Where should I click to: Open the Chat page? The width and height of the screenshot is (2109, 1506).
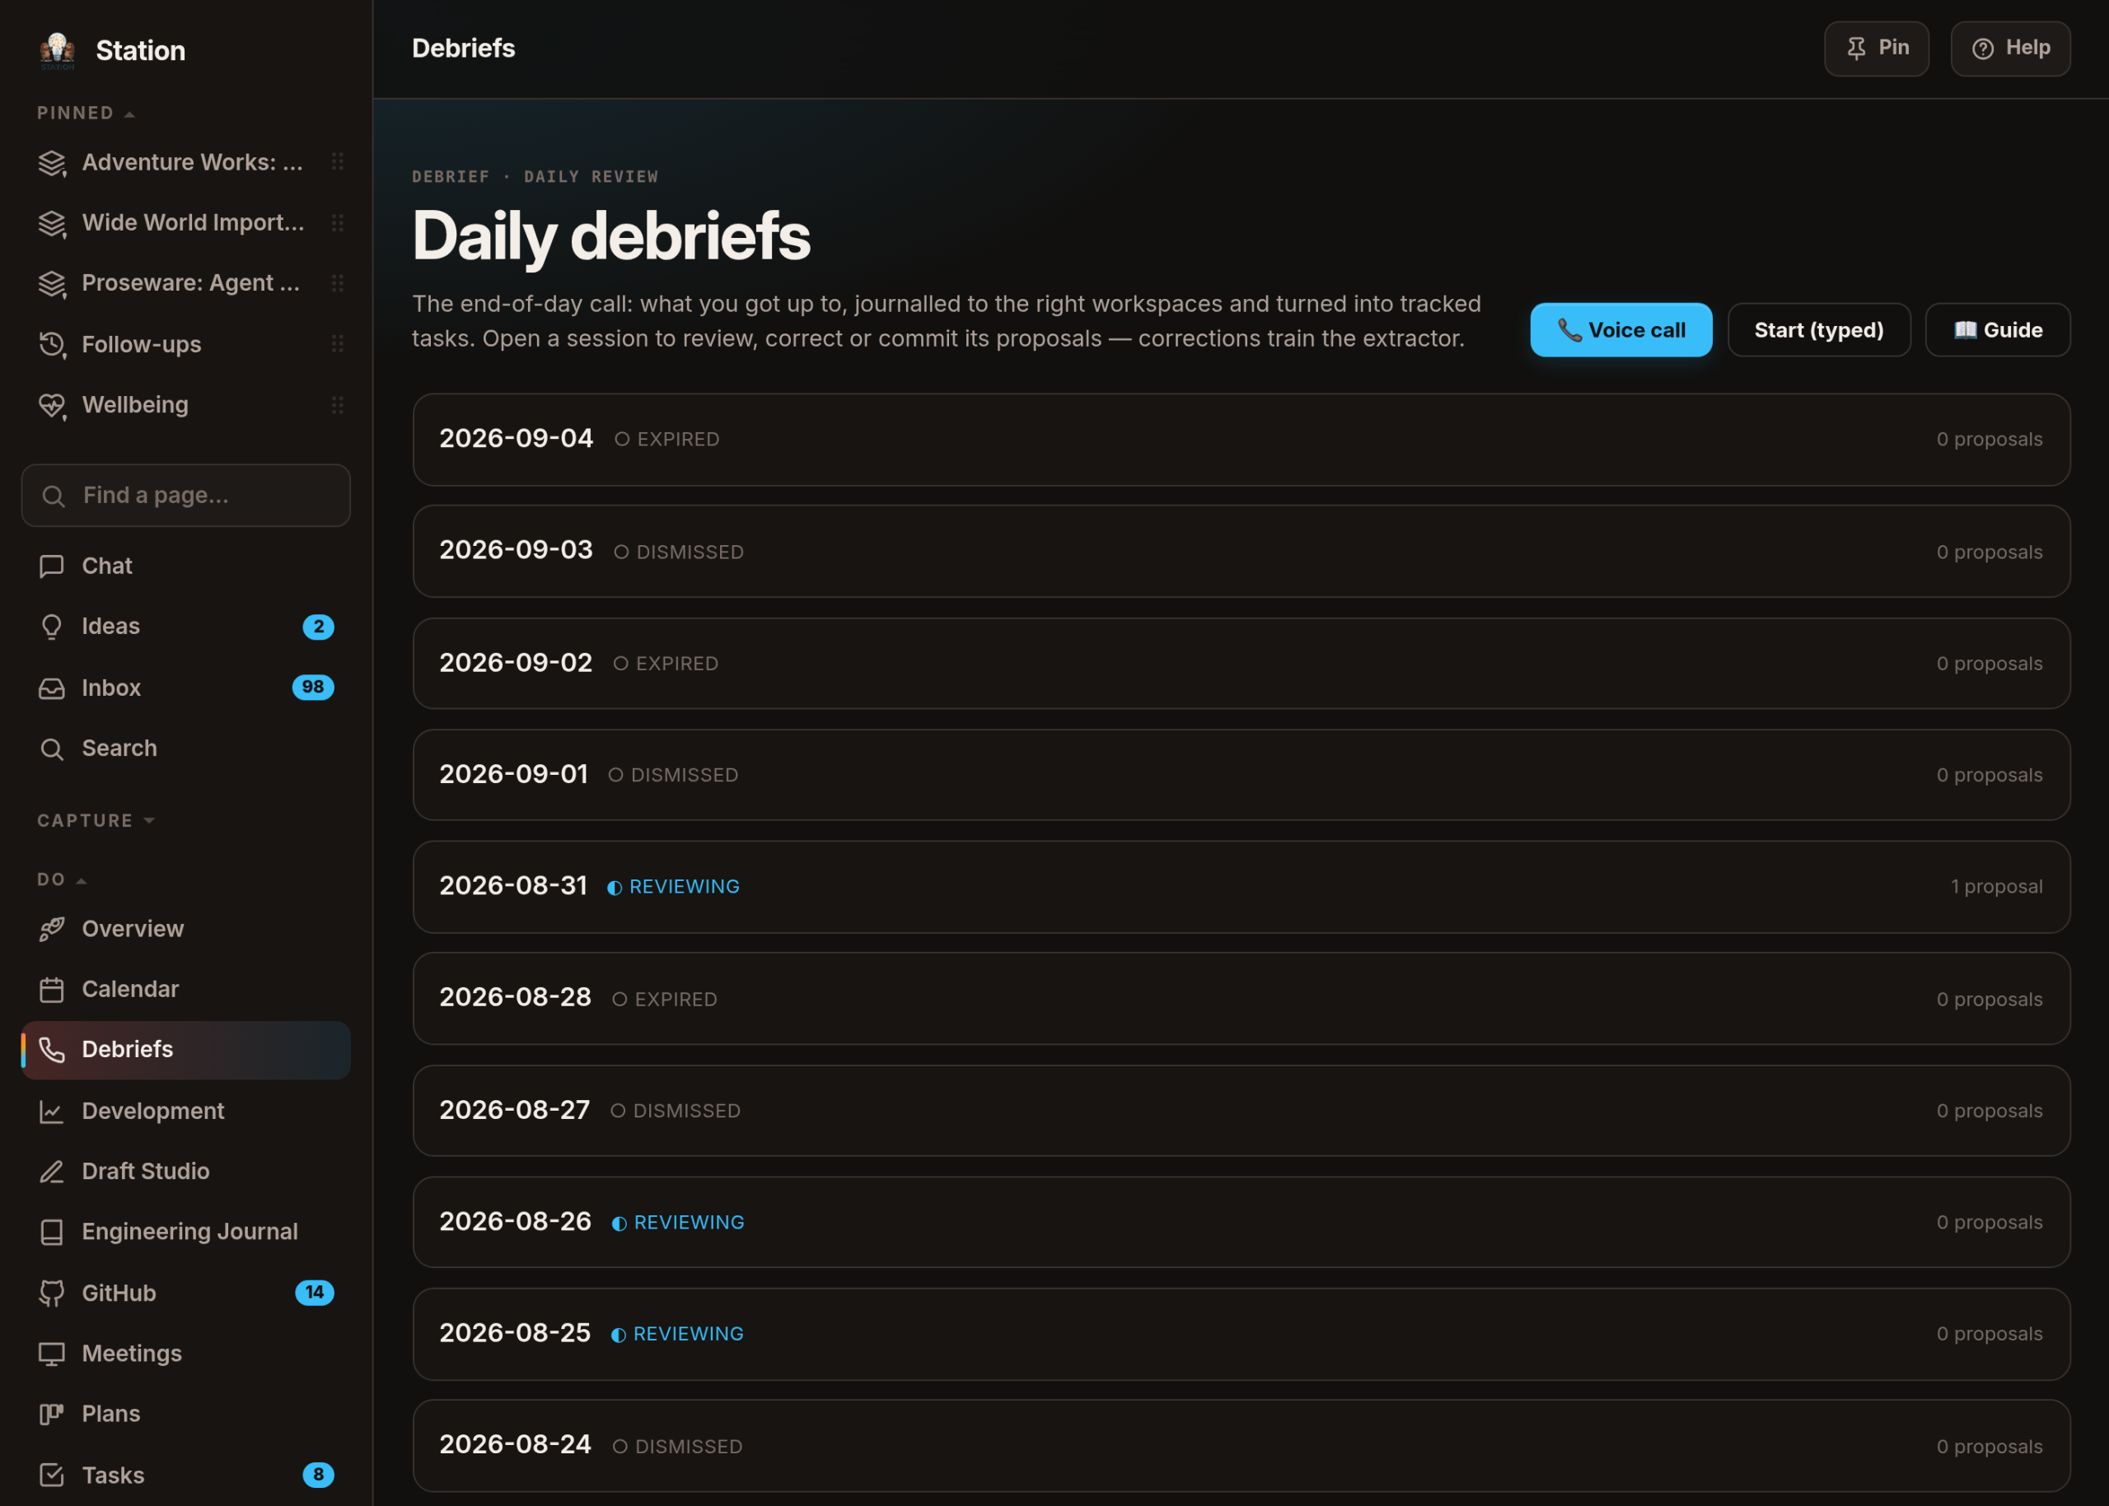pos(185,566)
